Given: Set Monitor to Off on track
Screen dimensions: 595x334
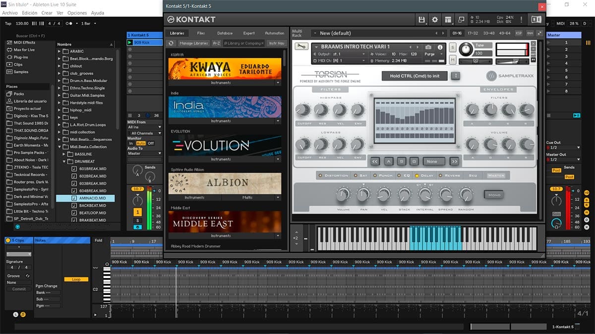Looking at the screenshot, I should coord(151,143).
